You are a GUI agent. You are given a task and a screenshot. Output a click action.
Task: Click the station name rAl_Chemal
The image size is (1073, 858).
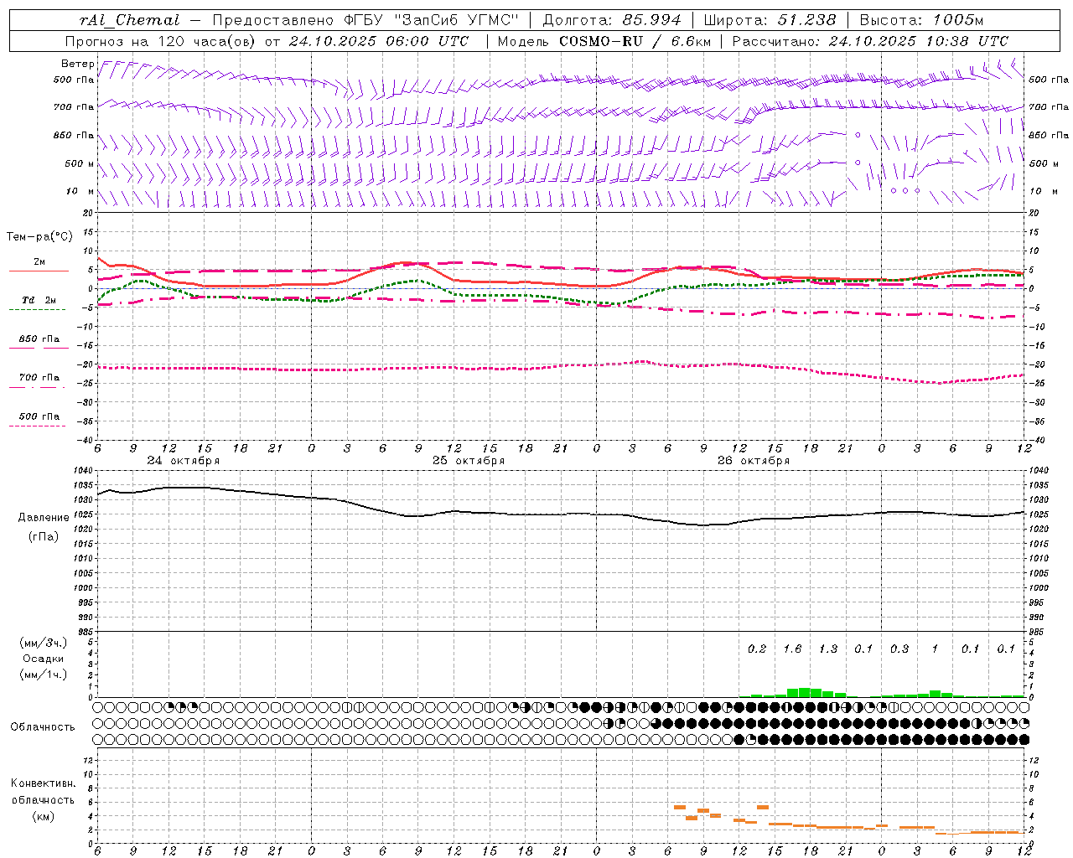click(129, 20)
